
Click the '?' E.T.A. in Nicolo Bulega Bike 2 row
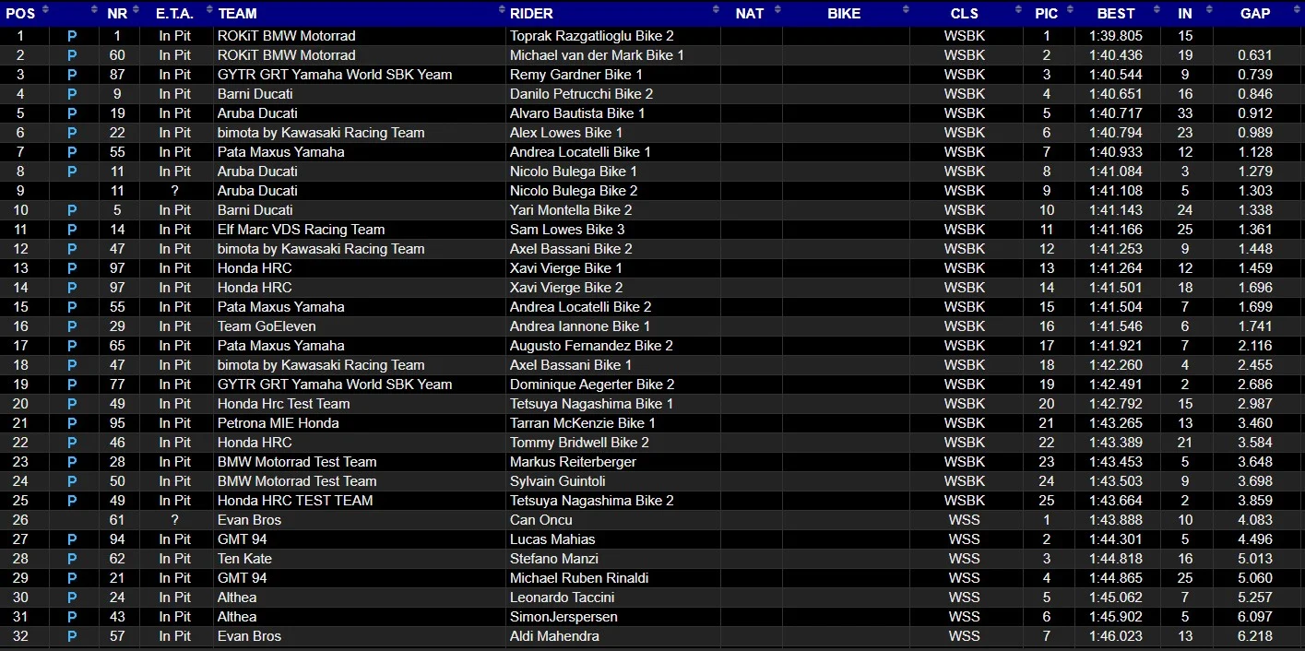pyautogui.click(x=174, y=191)
